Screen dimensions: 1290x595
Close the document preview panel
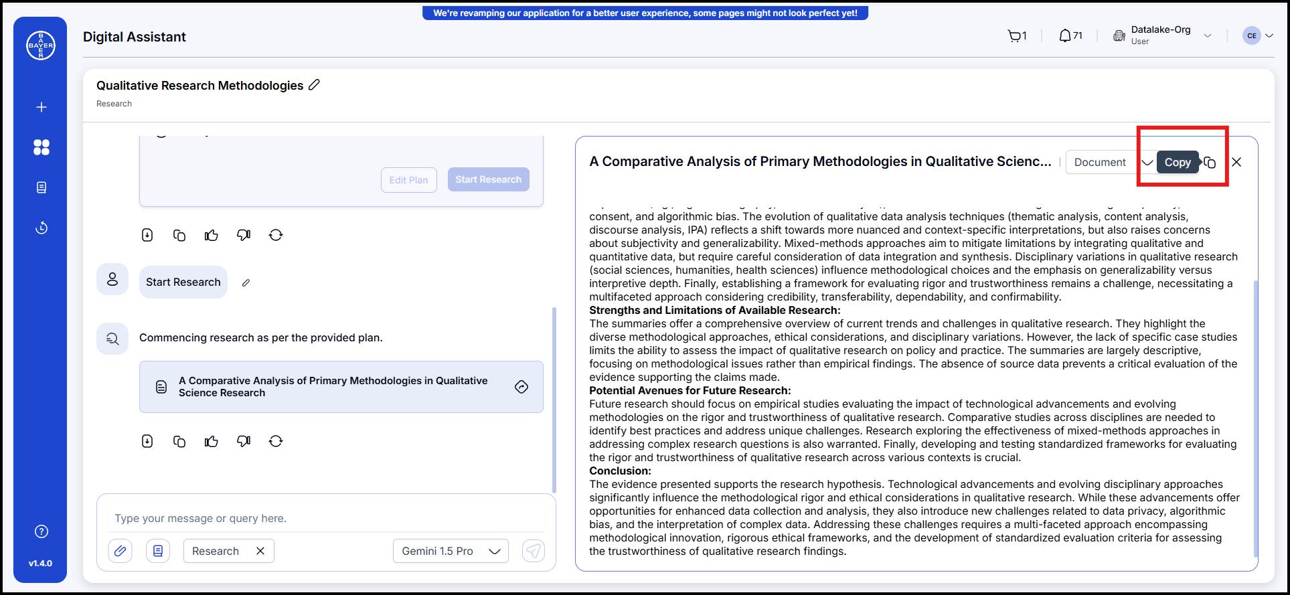click(x=1236, y=162)
